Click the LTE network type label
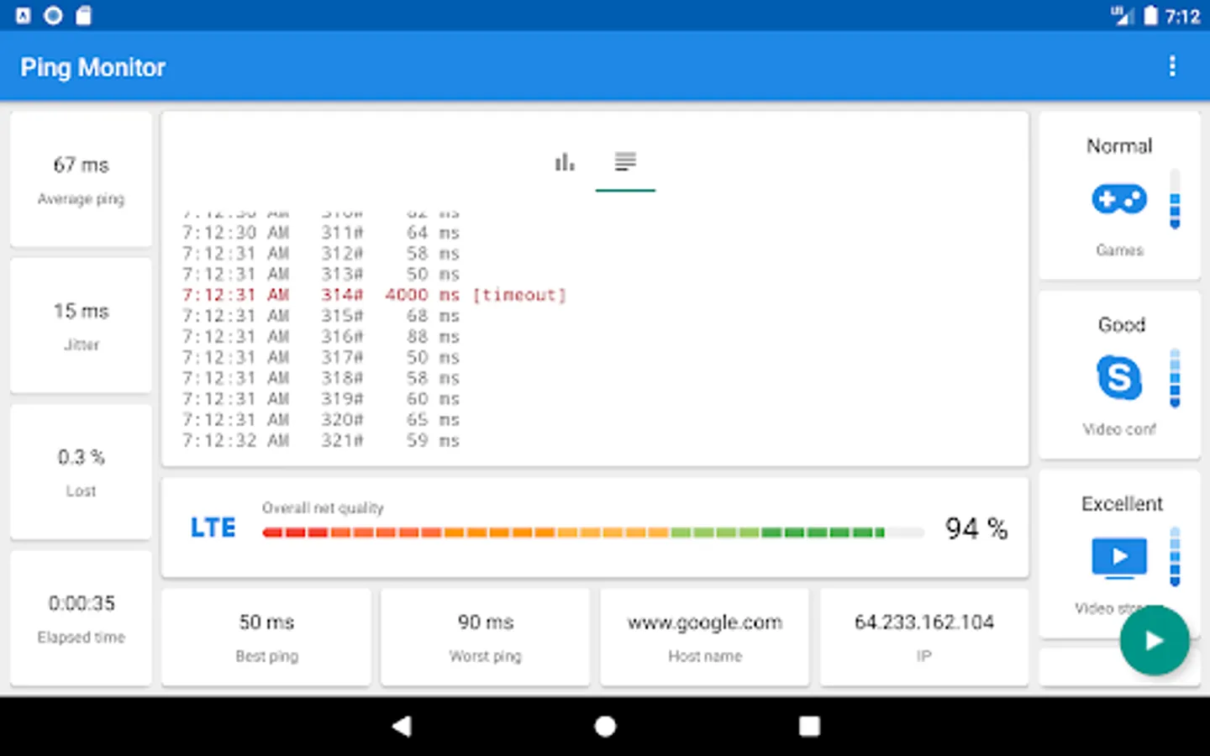This screenshot has width=1210, height=756. point(213,528)
